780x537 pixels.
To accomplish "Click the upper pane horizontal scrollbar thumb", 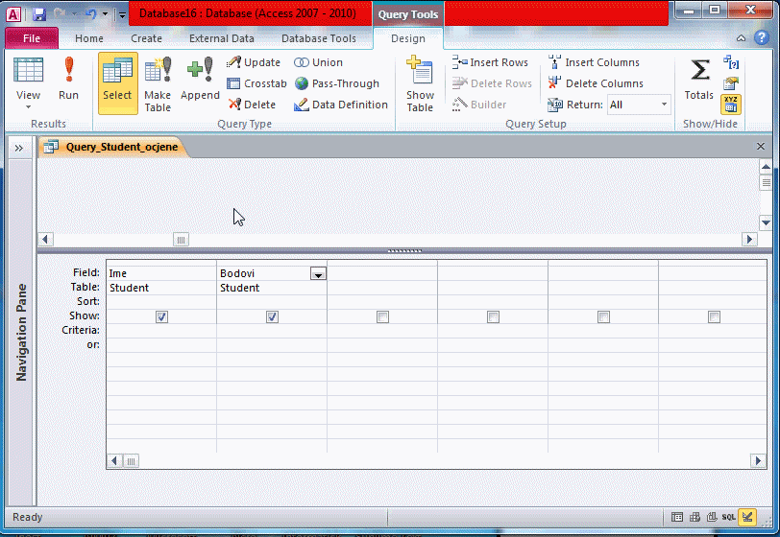I will click(x=181, y=240).
